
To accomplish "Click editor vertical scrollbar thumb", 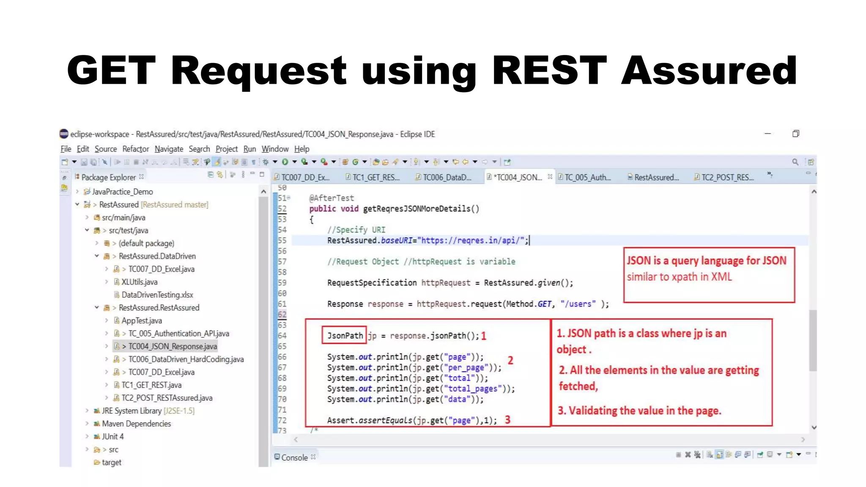I will coord(813,341).
